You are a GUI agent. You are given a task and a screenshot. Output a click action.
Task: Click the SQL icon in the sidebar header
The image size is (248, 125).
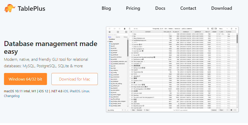coord(126,32)
